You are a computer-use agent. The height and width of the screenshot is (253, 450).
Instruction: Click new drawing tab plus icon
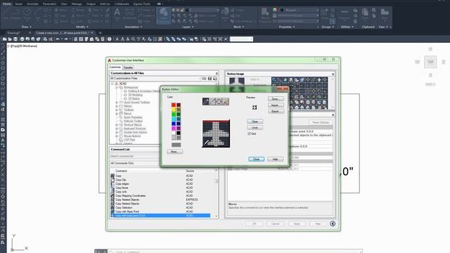[100, 33]
